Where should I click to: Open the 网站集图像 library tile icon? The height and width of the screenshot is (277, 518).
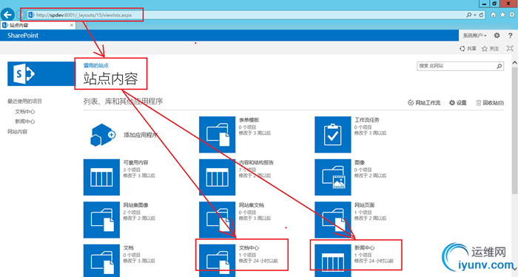click(x=101, y=220)
